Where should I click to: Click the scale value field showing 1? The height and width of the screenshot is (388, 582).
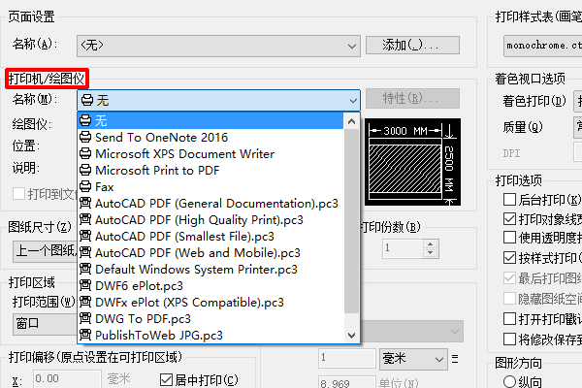pyautogui.click(x=346, y=358)
